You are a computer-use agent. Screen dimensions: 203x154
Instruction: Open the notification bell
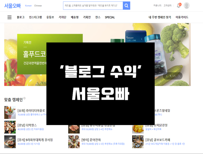[x=179, y=5]
